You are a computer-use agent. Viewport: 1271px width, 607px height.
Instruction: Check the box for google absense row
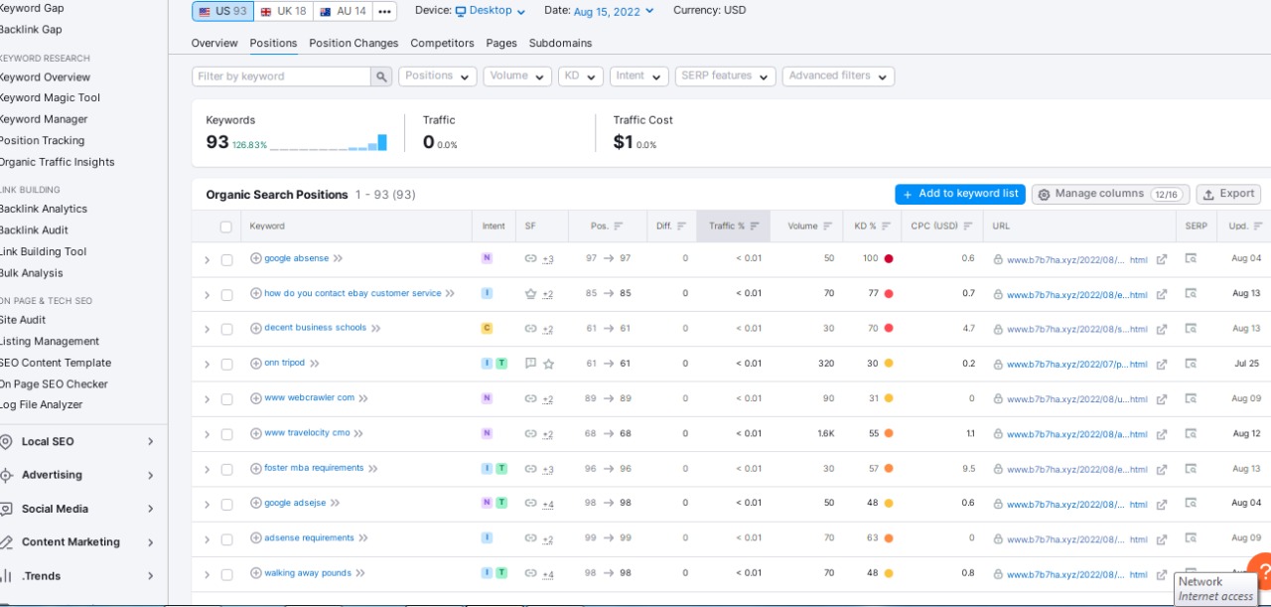point(226,260)
